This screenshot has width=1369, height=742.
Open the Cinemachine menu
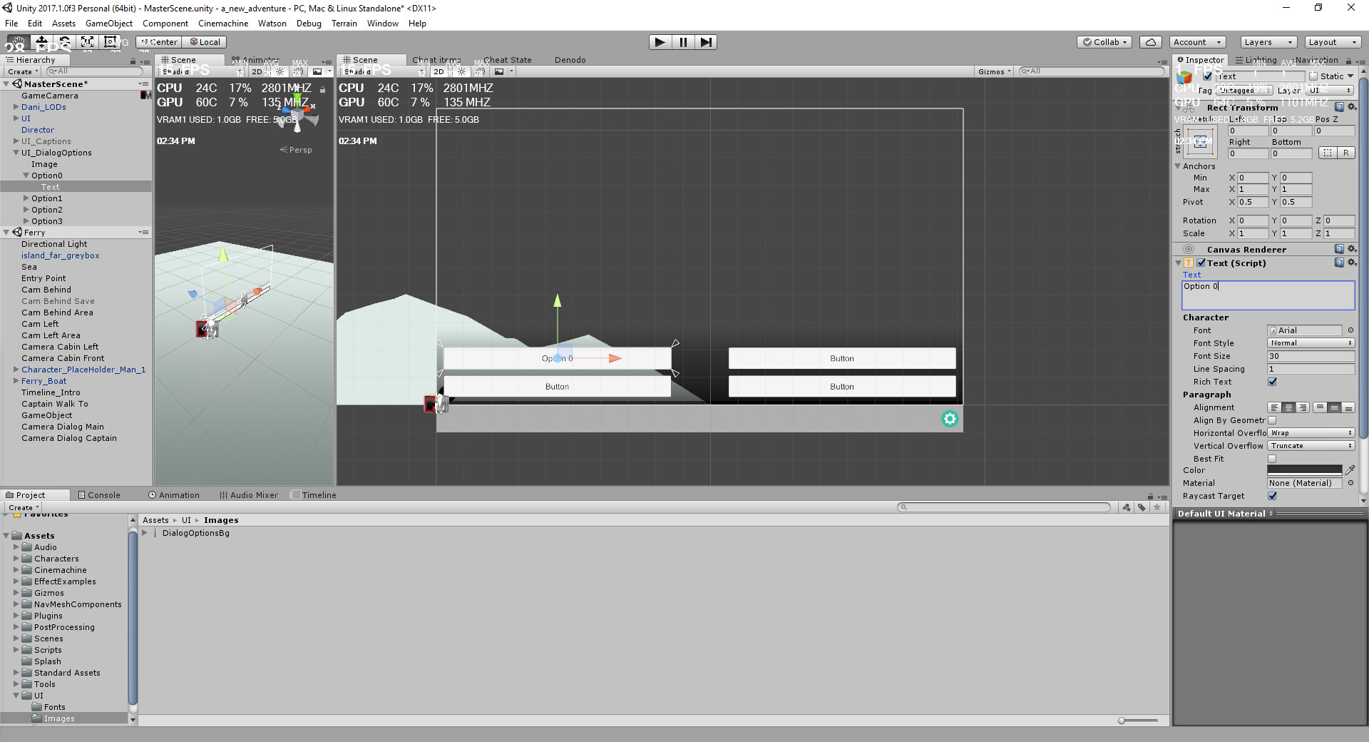point(223,24)
